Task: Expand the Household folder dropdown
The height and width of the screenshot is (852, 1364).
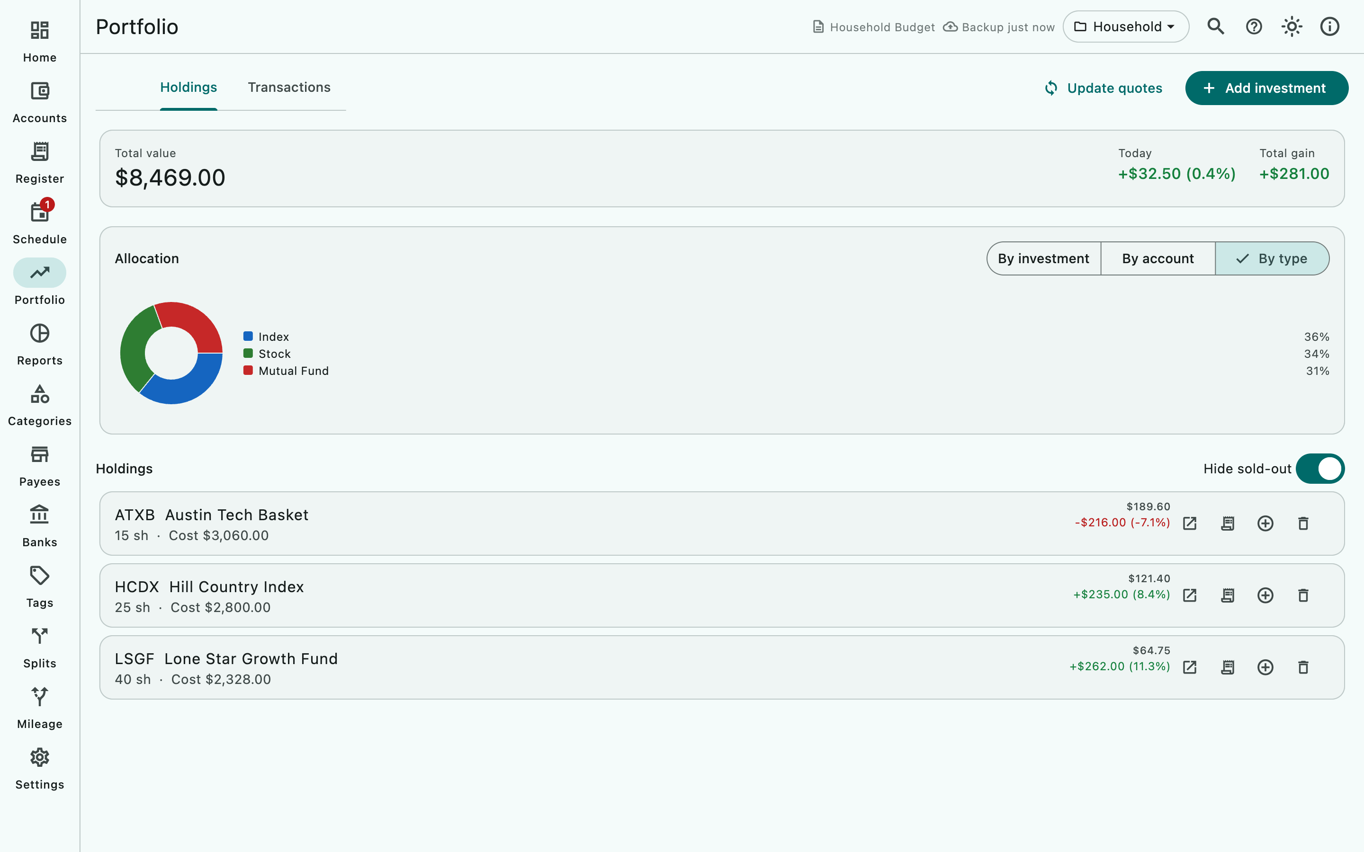Action: 1126,27
